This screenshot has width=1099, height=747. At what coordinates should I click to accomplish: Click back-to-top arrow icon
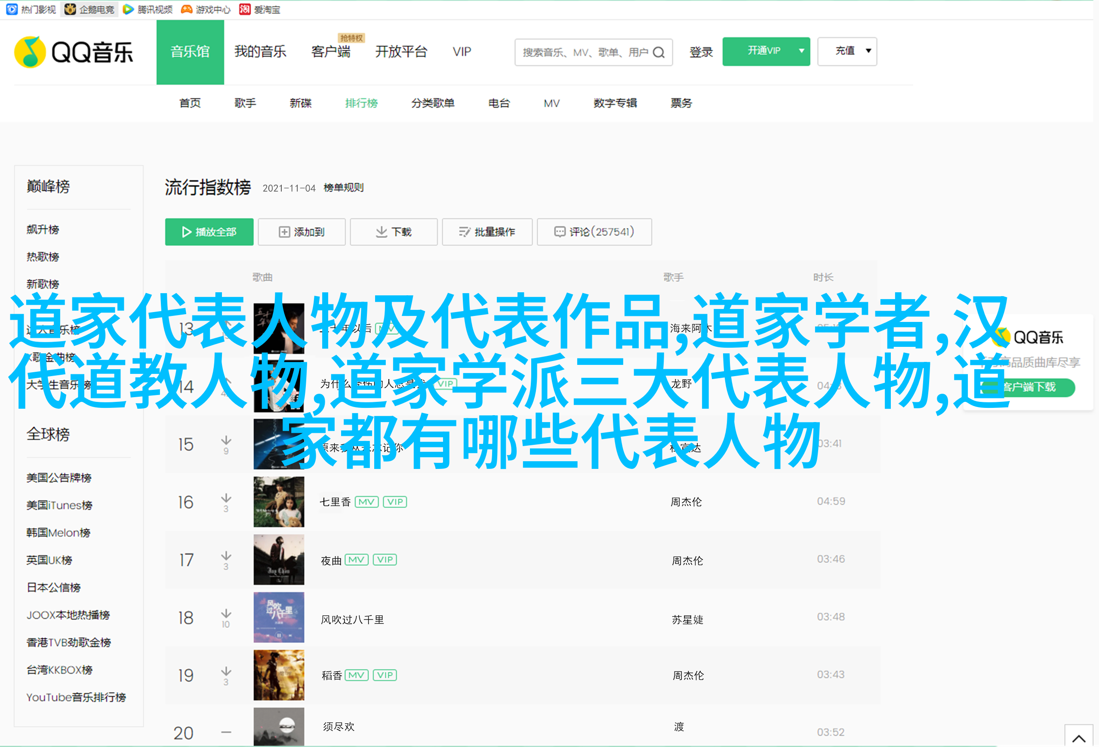(1079, 738)
